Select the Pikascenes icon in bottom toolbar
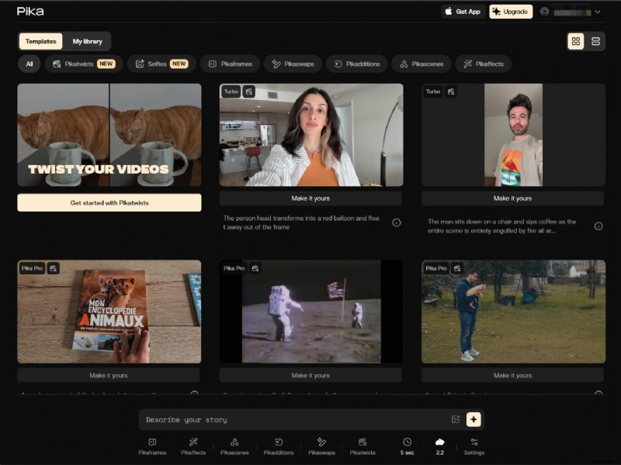The image size is (621, 465). tap(236, 446)
